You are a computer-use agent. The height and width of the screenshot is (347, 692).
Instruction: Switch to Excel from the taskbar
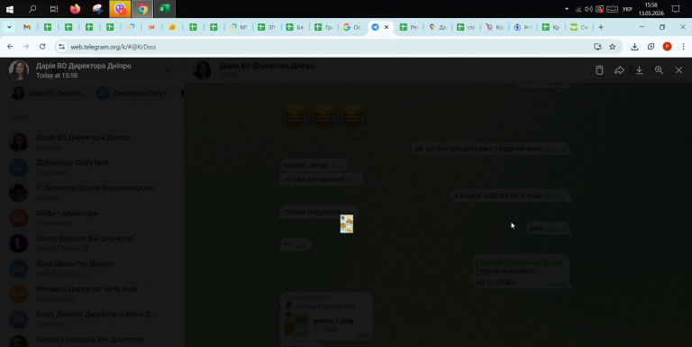[165, 9]
